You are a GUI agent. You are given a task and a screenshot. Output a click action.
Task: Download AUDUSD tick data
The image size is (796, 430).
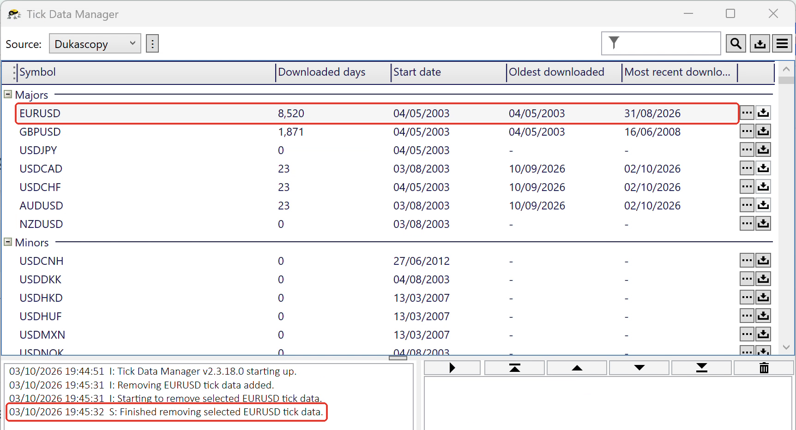[x=763, y=205]
